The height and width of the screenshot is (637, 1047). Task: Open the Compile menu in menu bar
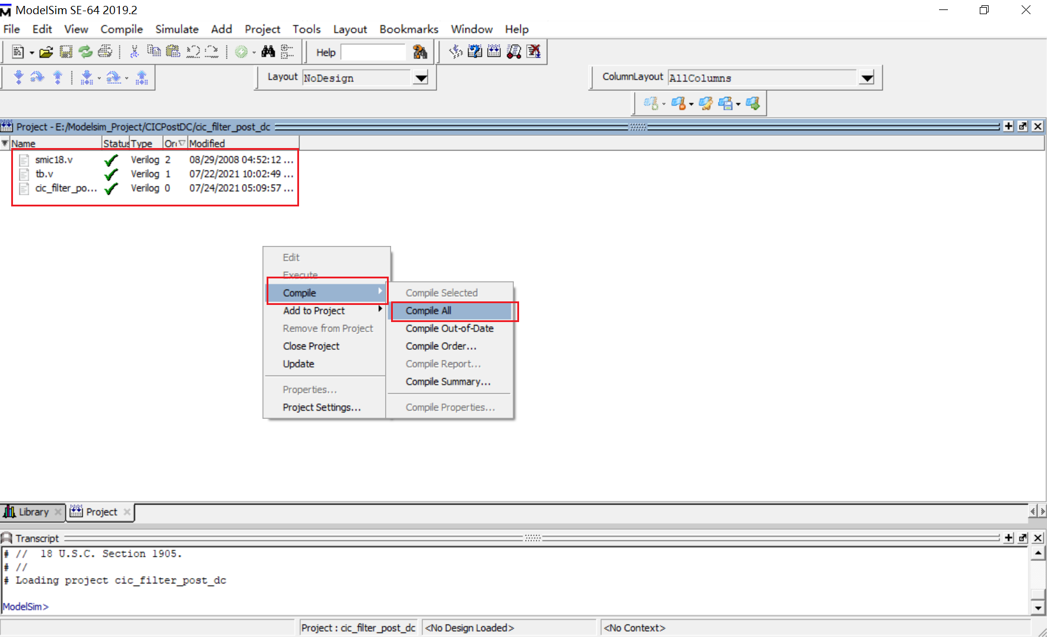click(x=122, y=29)
